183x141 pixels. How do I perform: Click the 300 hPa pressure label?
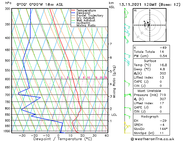(8, 9)
